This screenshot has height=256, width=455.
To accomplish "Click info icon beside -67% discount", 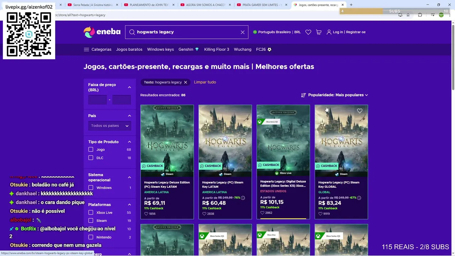I will click(359, 198).
